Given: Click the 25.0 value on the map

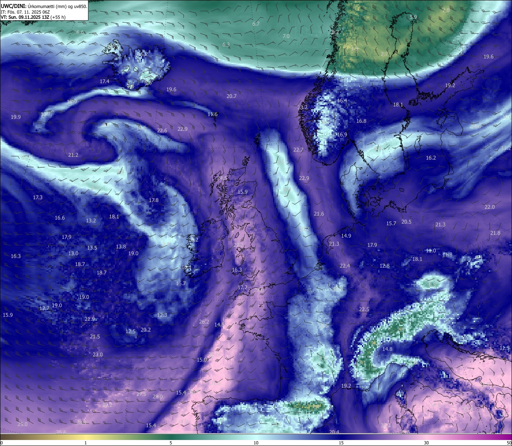Looking at the screenshot, I should [x=22, y=424].
